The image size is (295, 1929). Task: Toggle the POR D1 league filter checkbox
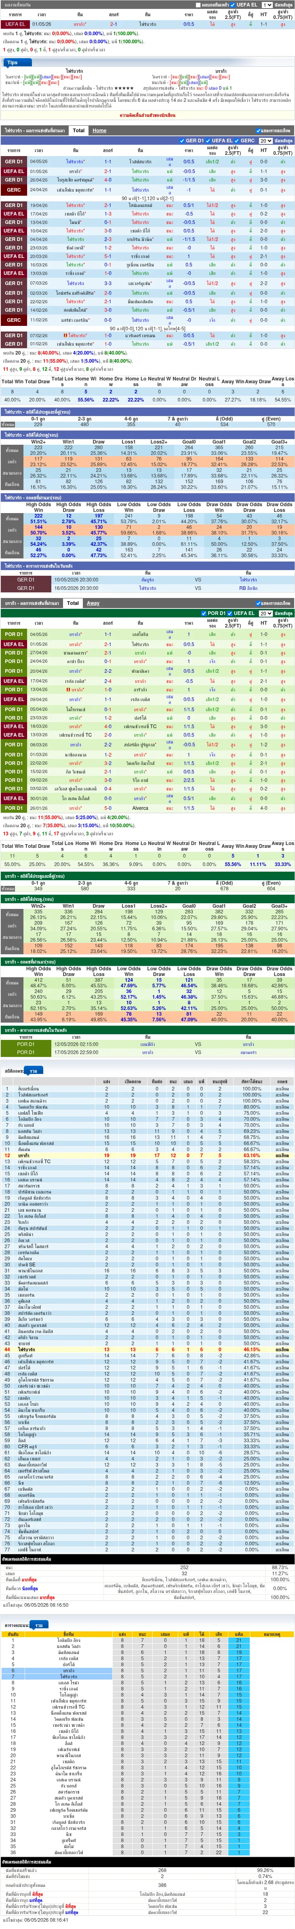tap(204, 613)
